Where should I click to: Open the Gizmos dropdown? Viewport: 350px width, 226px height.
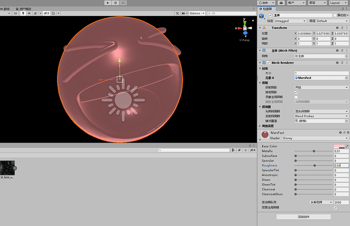pos(197,13)
